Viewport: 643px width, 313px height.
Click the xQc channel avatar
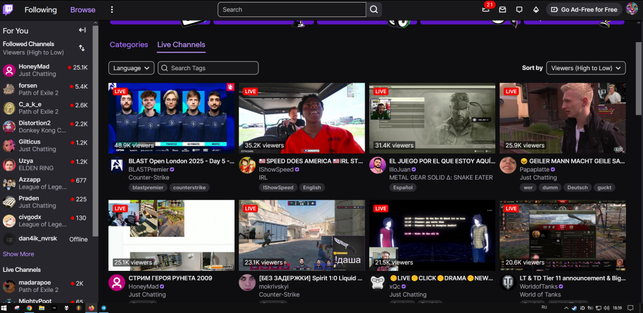point(378,282)
